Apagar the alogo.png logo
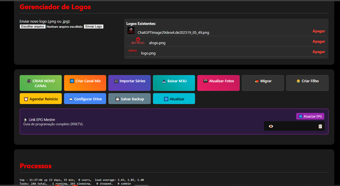 (319, 41)
